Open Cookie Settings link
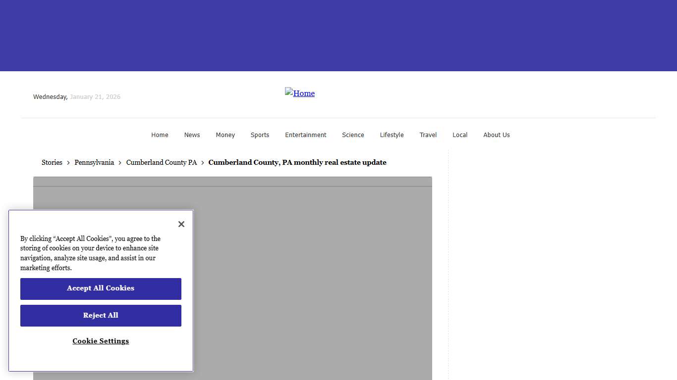677x380 pixels. pos(101,341)
